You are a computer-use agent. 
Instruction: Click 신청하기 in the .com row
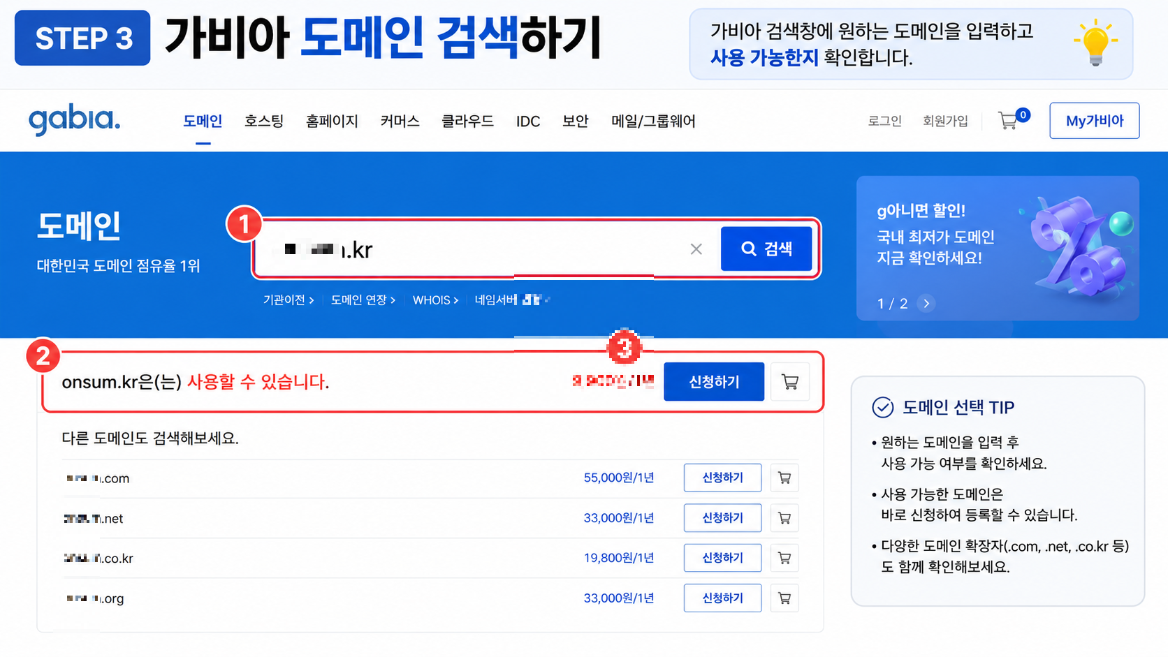722,478
